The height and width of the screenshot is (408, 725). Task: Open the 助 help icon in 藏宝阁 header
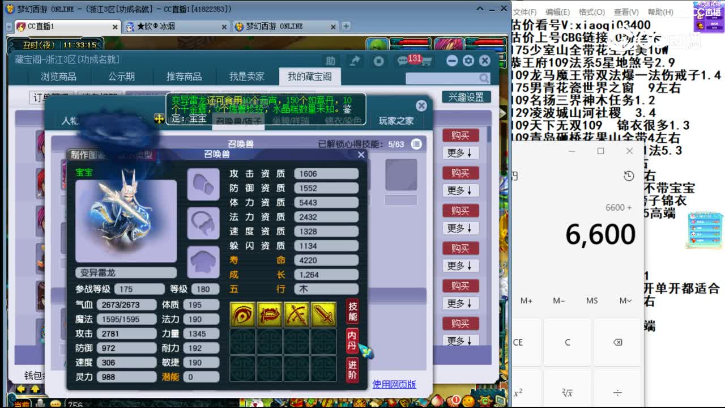(330, 61)
